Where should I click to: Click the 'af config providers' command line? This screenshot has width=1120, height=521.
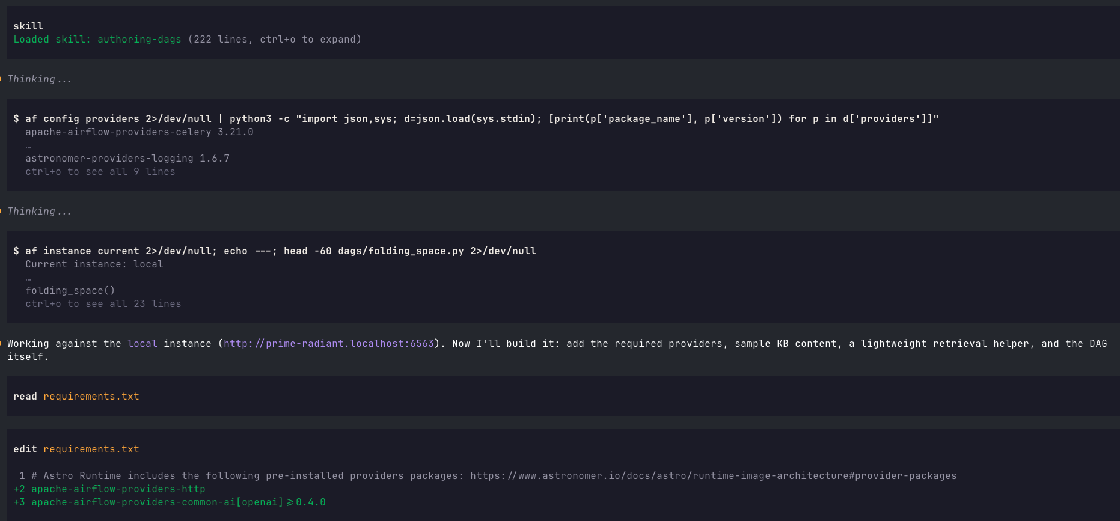coord(476,119)
